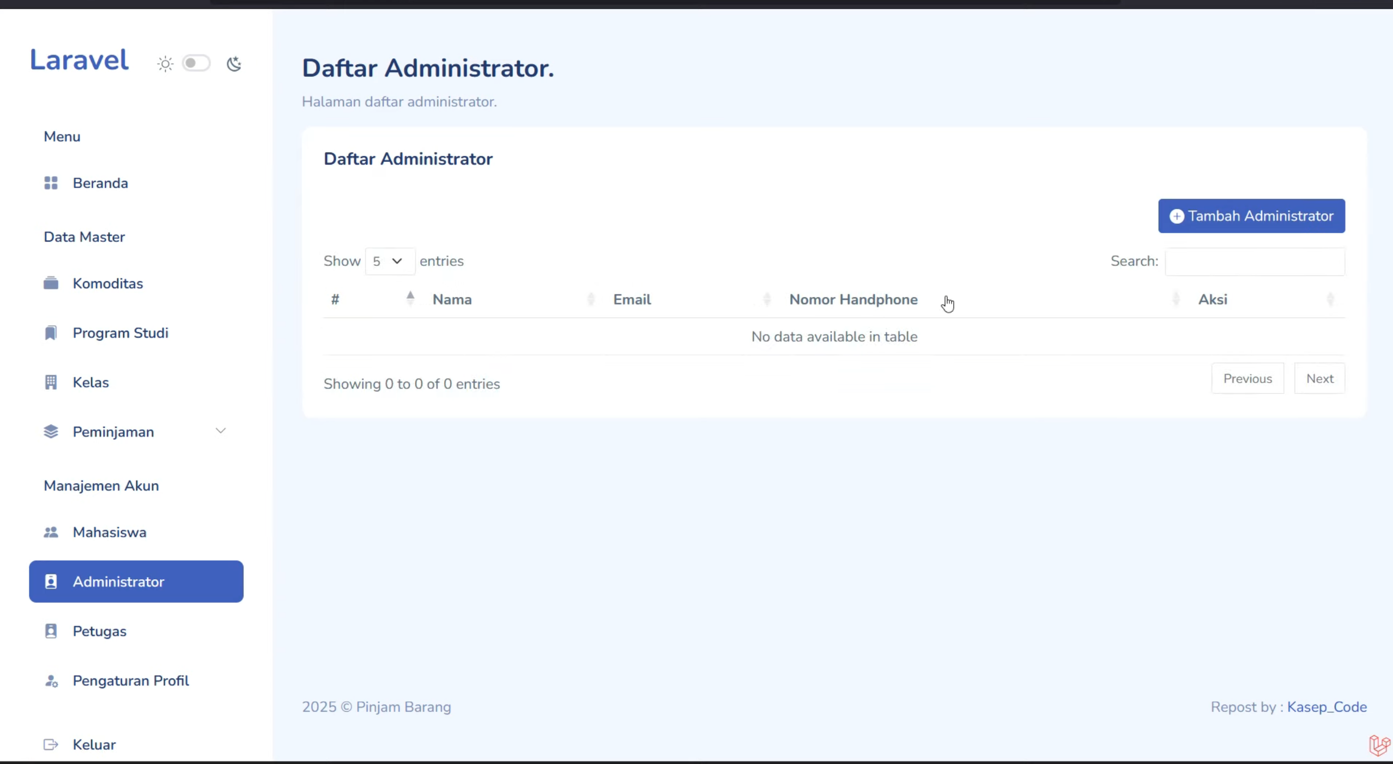Click the Laravel logo
1393x764 pixels.
(x=80, y=60)
